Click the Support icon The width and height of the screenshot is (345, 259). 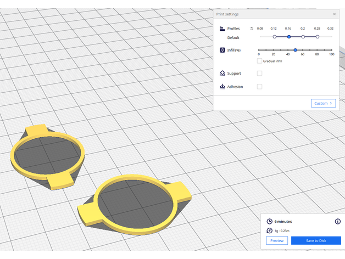(222, 73)
